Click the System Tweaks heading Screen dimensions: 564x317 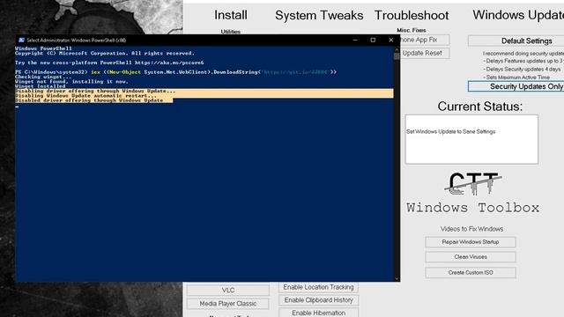click(319, 16)
